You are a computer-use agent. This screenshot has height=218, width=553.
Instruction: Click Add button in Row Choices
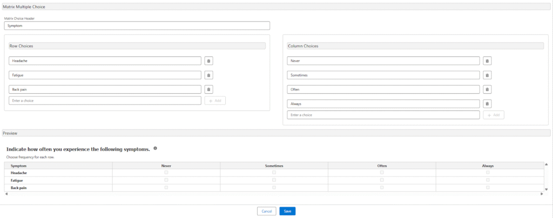click(215, 101)
